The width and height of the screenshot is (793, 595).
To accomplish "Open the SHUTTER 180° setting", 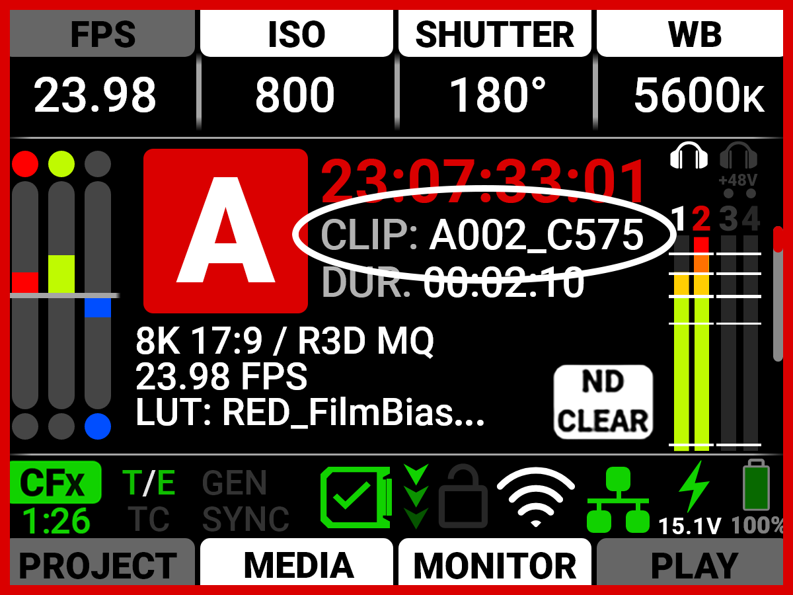I will 494,69.
